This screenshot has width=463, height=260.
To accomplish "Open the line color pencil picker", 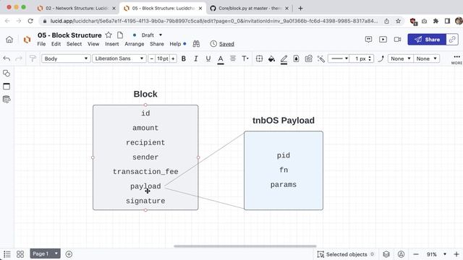I will [x=284, y=59].
